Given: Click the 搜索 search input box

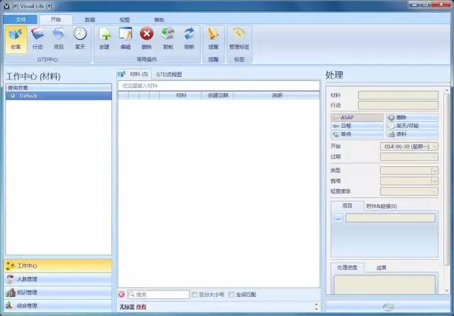Looking at the screenshot, I should [x=159, y=295].
